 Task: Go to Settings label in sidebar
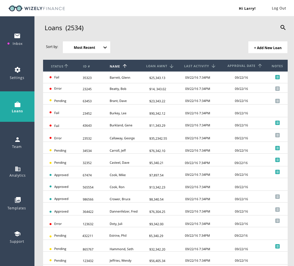17,78
